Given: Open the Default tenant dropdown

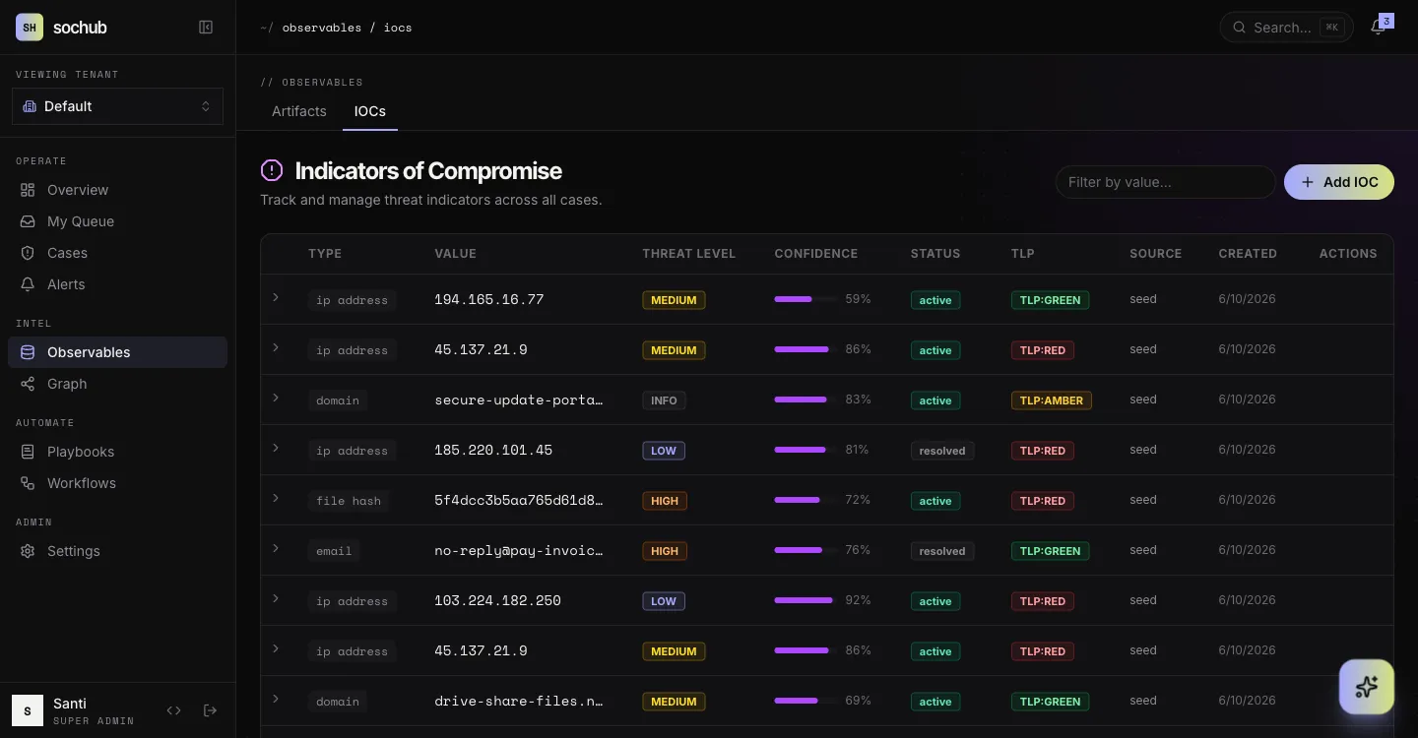Looking at the screenshot, I should click(x=117, y=106).
